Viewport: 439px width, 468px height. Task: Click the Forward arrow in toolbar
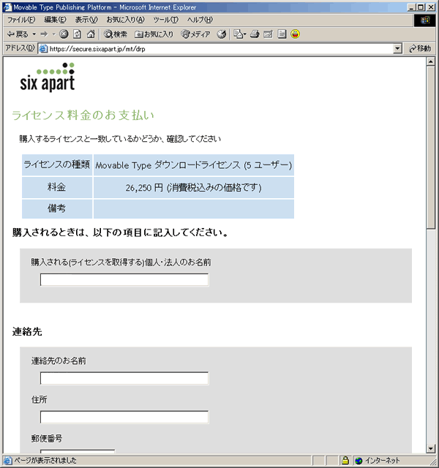pyautogui.click(x=44, y=34)
